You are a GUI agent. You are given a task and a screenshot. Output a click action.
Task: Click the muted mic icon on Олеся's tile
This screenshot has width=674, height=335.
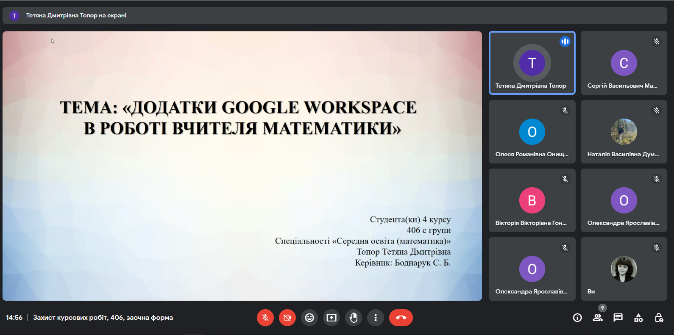point(565,111)
